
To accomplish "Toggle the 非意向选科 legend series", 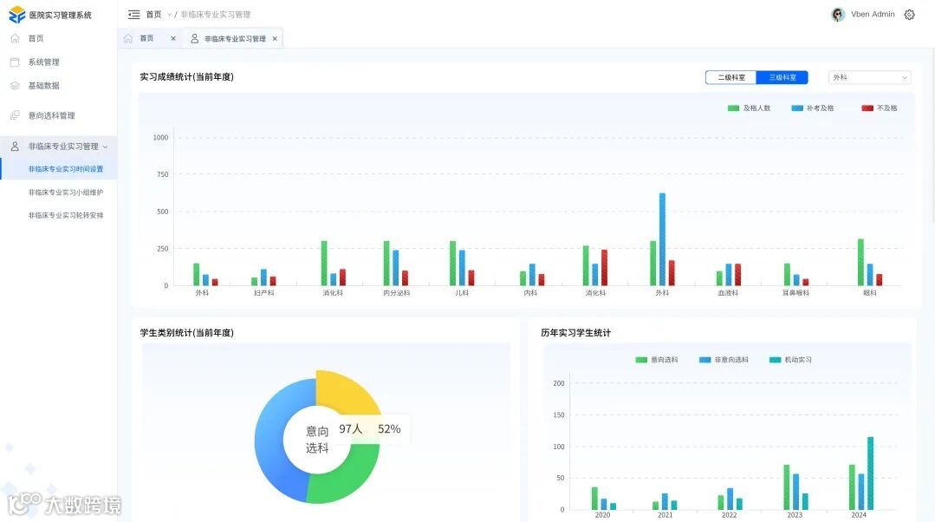I will (724, 360).
